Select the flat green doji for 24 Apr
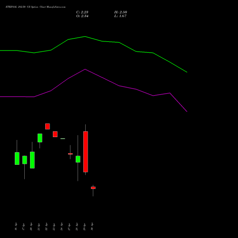238x238 pixels. pos(63,139)
